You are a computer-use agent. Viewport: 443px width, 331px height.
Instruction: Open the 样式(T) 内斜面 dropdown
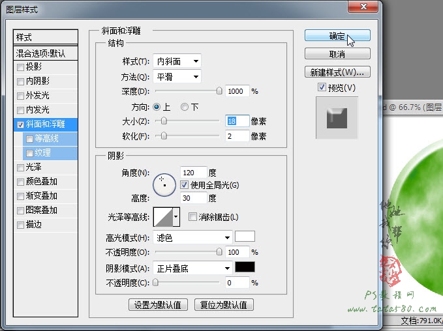point(177,61)
